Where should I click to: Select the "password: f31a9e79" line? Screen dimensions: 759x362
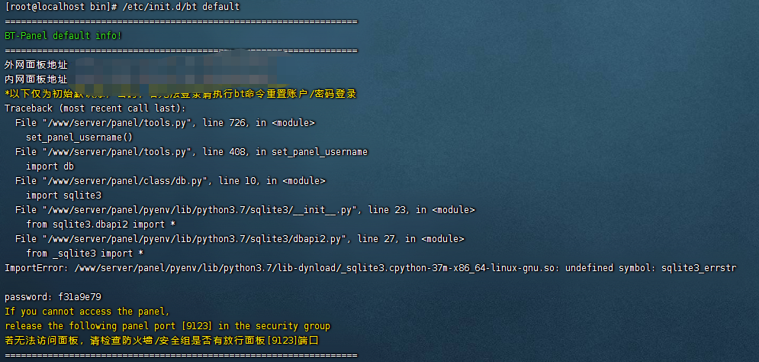pyautogui.click(x=53, y=297)
